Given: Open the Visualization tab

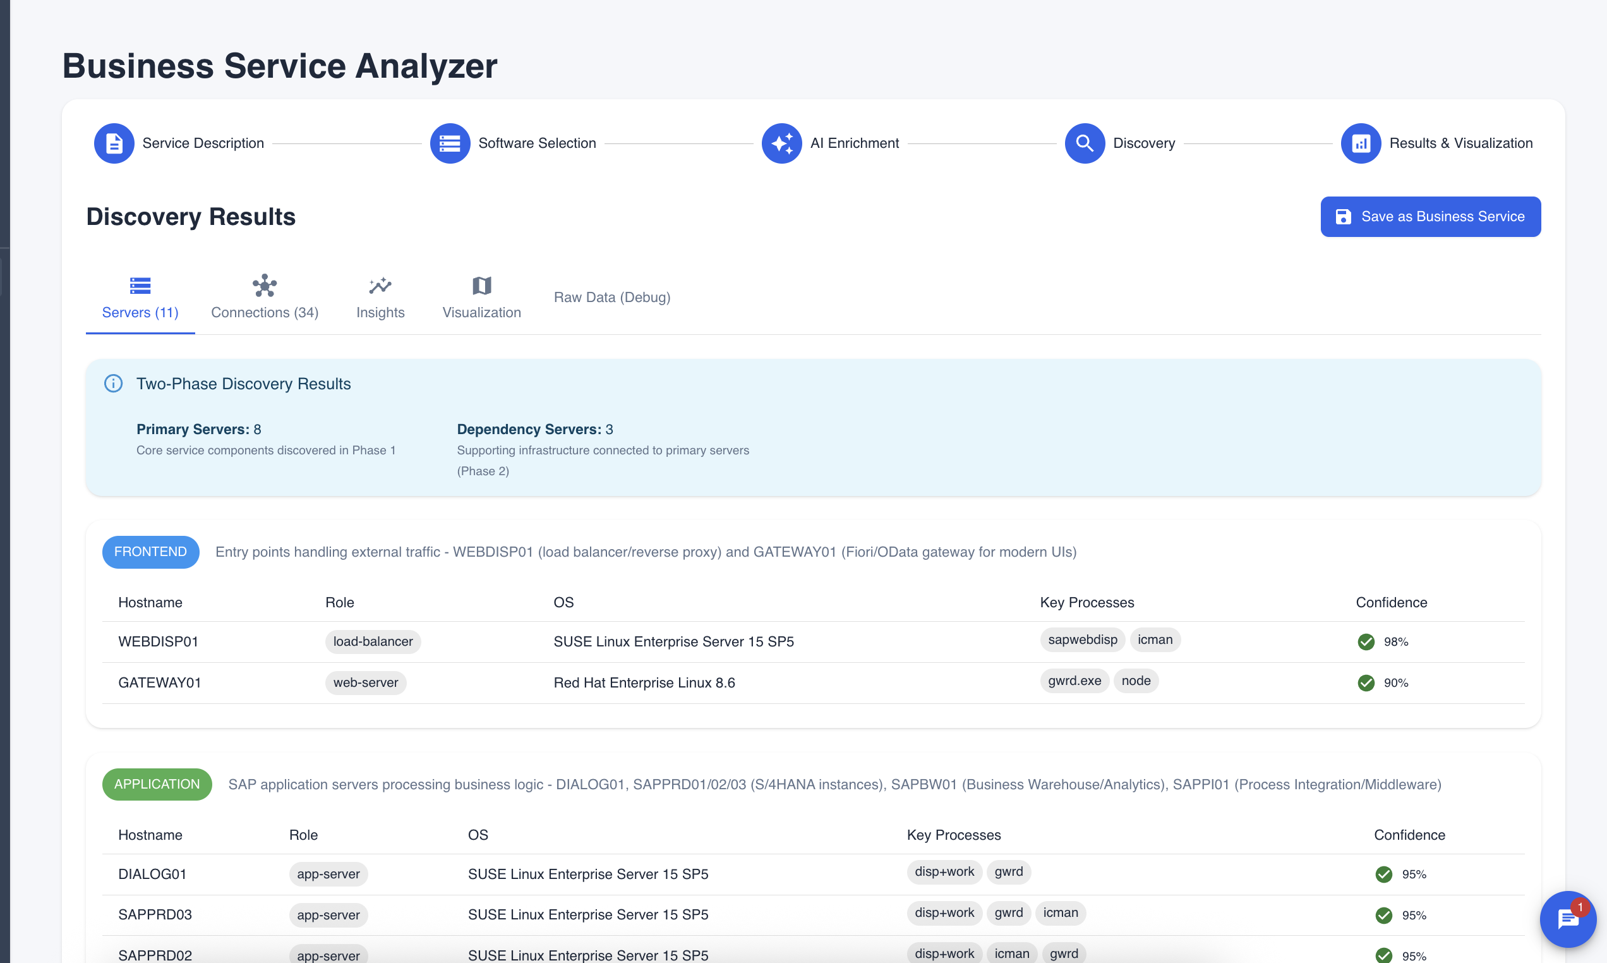Looking at the screenshot, I should 481,298.
